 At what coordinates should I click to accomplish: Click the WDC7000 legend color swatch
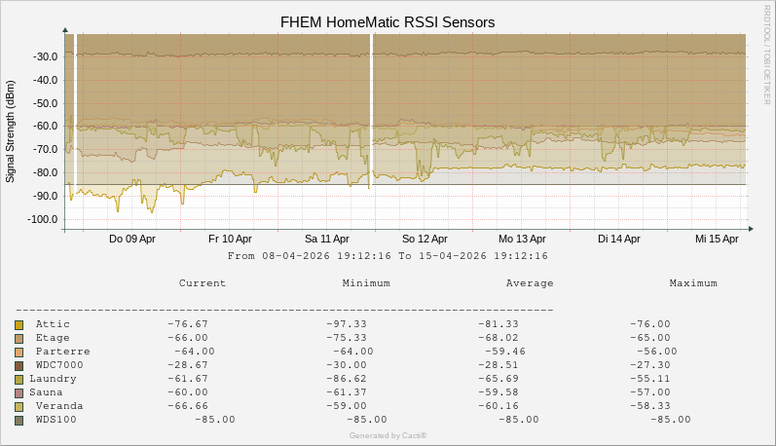click(x=18, y=365)
